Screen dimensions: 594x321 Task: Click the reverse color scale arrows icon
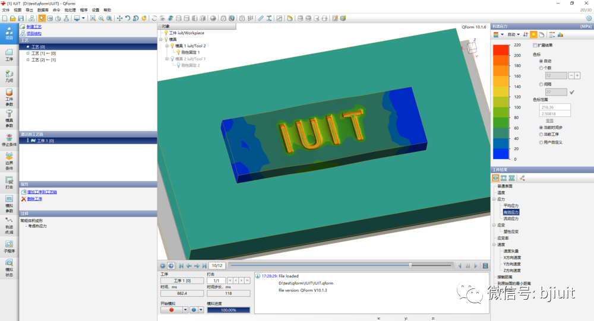coord(526,34)
